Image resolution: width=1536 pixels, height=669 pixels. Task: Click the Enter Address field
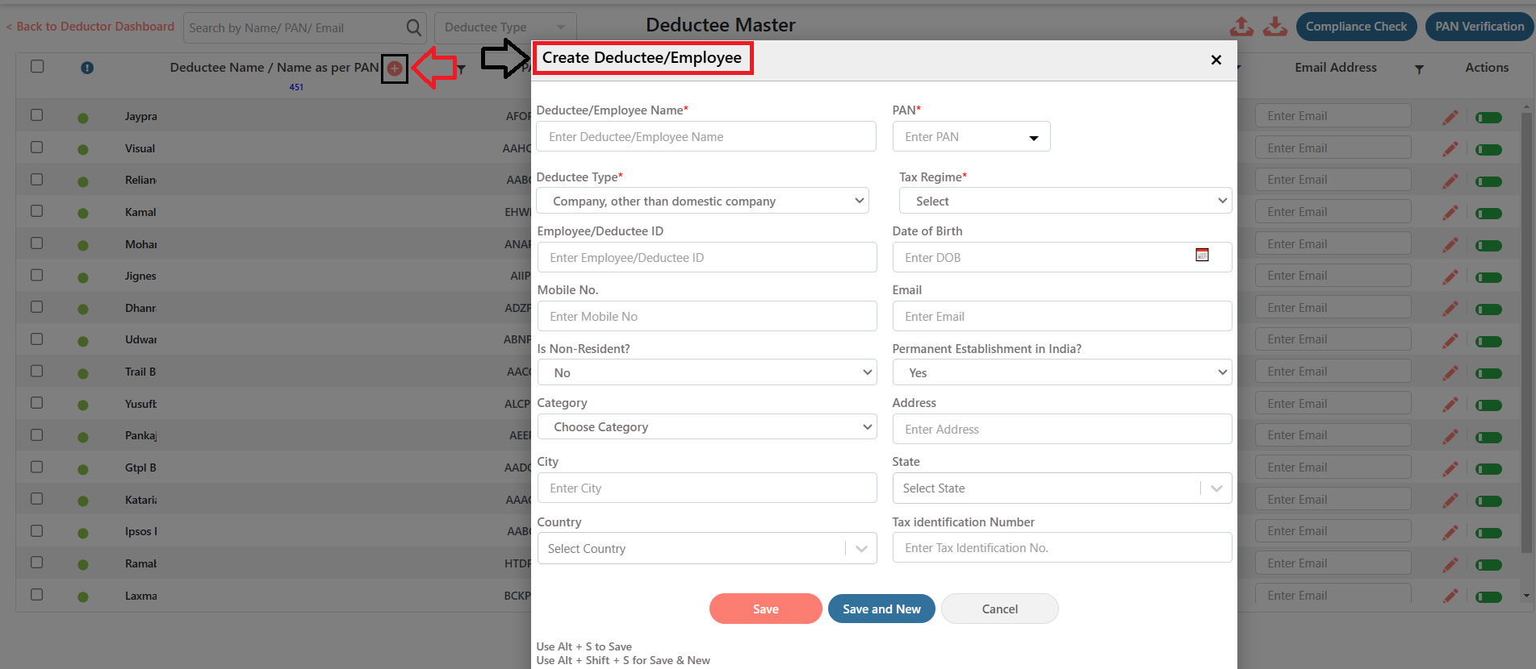point(1062,429)
